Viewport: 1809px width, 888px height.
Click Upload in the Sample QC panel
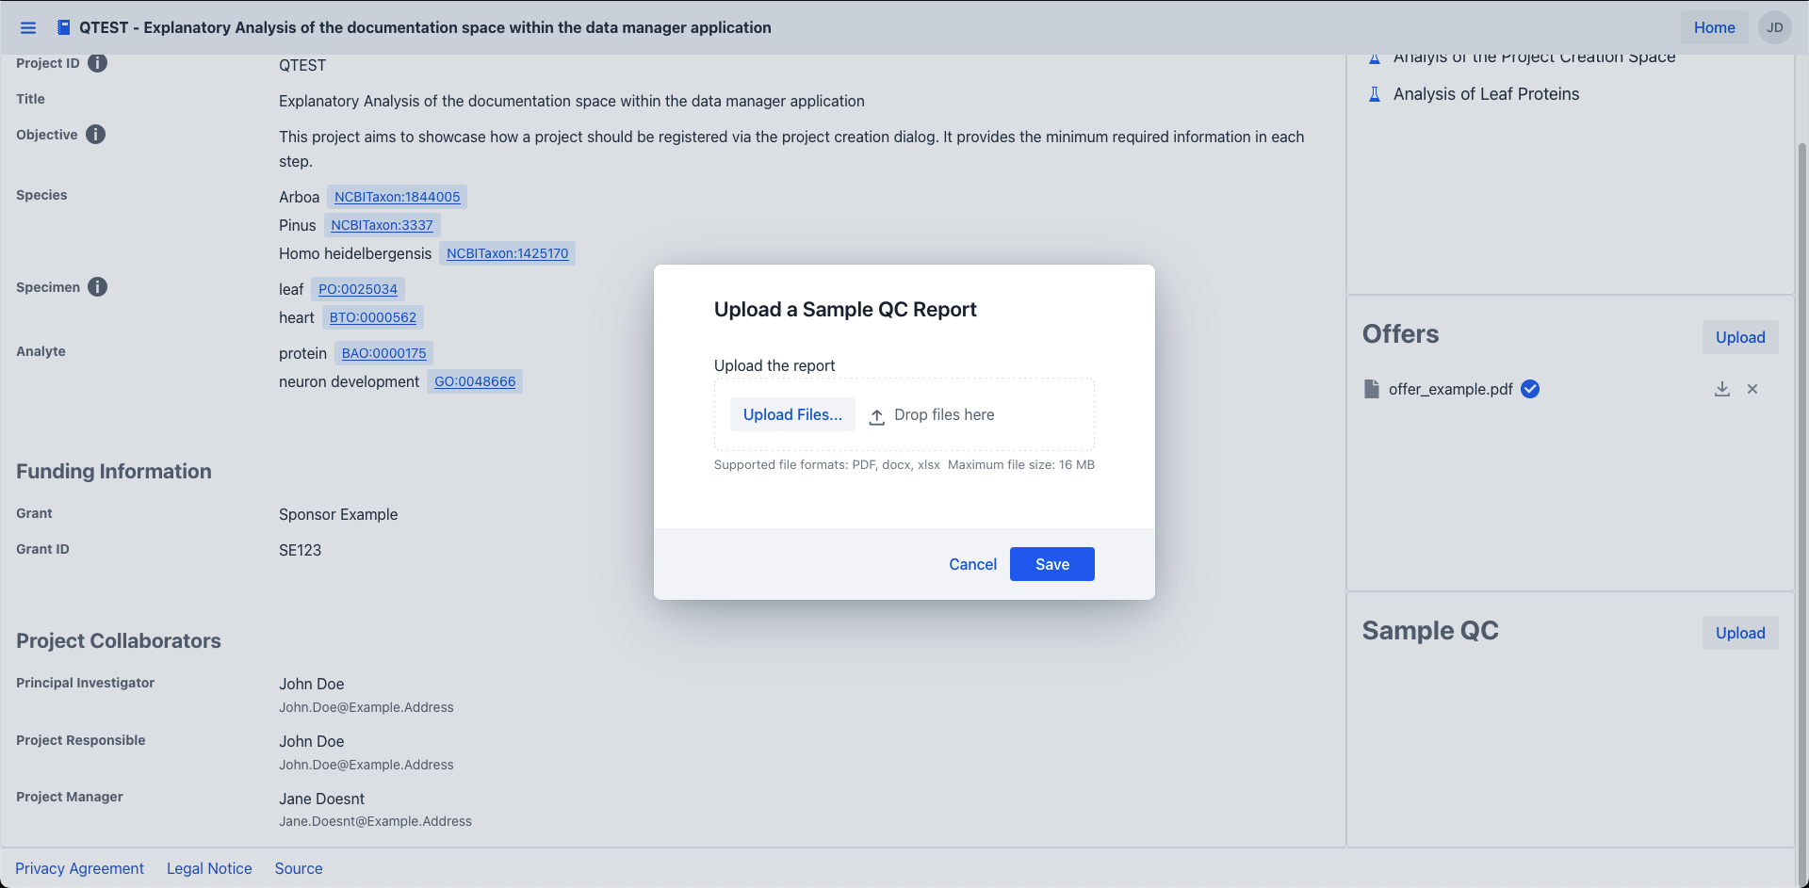1739,633
